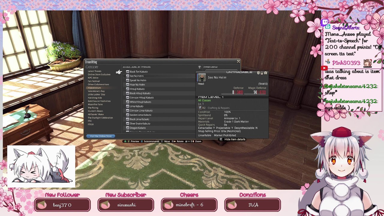Select the Gold Saucer Festivities category
This screenshot has height=216, width=384.
click(x=99, y=101)
